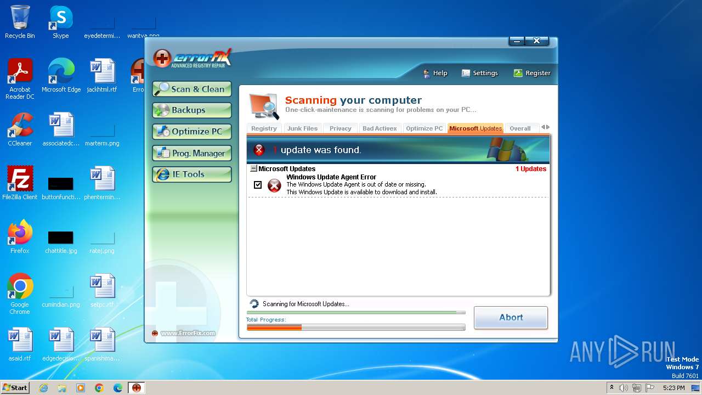Switch to the Bad Activex tab
This screenshot has height=395, width=702.
coord(380,128)
